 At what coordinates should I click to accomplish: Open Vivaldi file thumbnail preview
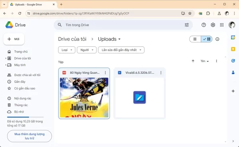point(140,97)
